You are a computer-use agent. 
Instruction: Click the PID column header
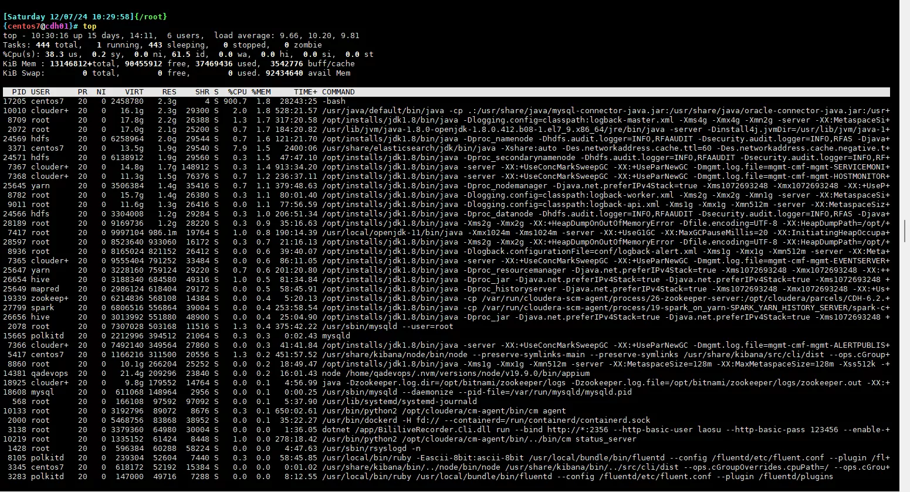19,92
